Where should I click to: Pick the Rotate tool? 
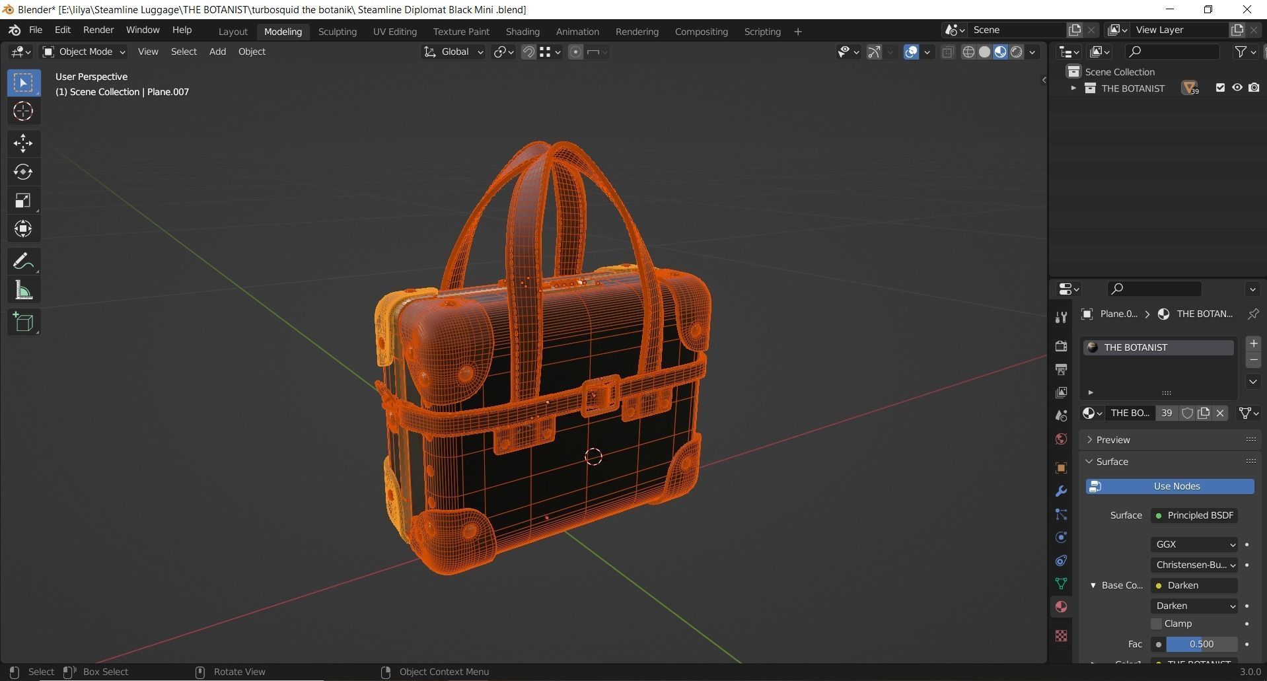coord(23,172)
